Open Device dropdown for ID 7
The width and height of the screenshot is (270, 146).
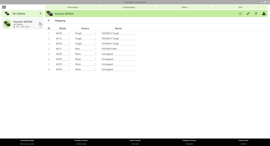point(86,64)
